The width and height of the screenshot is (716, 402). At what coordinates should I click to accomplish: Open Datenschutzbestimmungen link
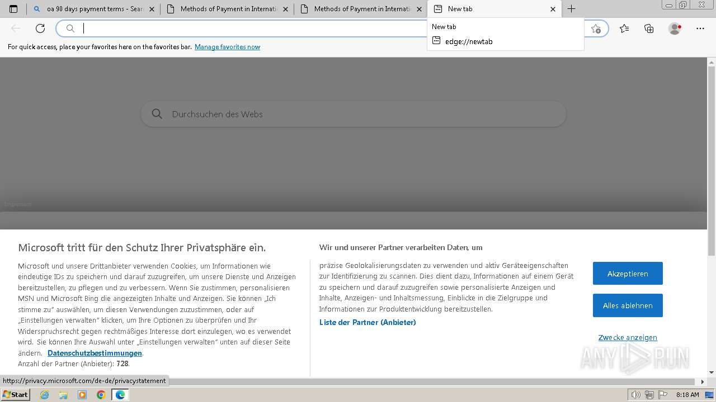tap(95, 353)
